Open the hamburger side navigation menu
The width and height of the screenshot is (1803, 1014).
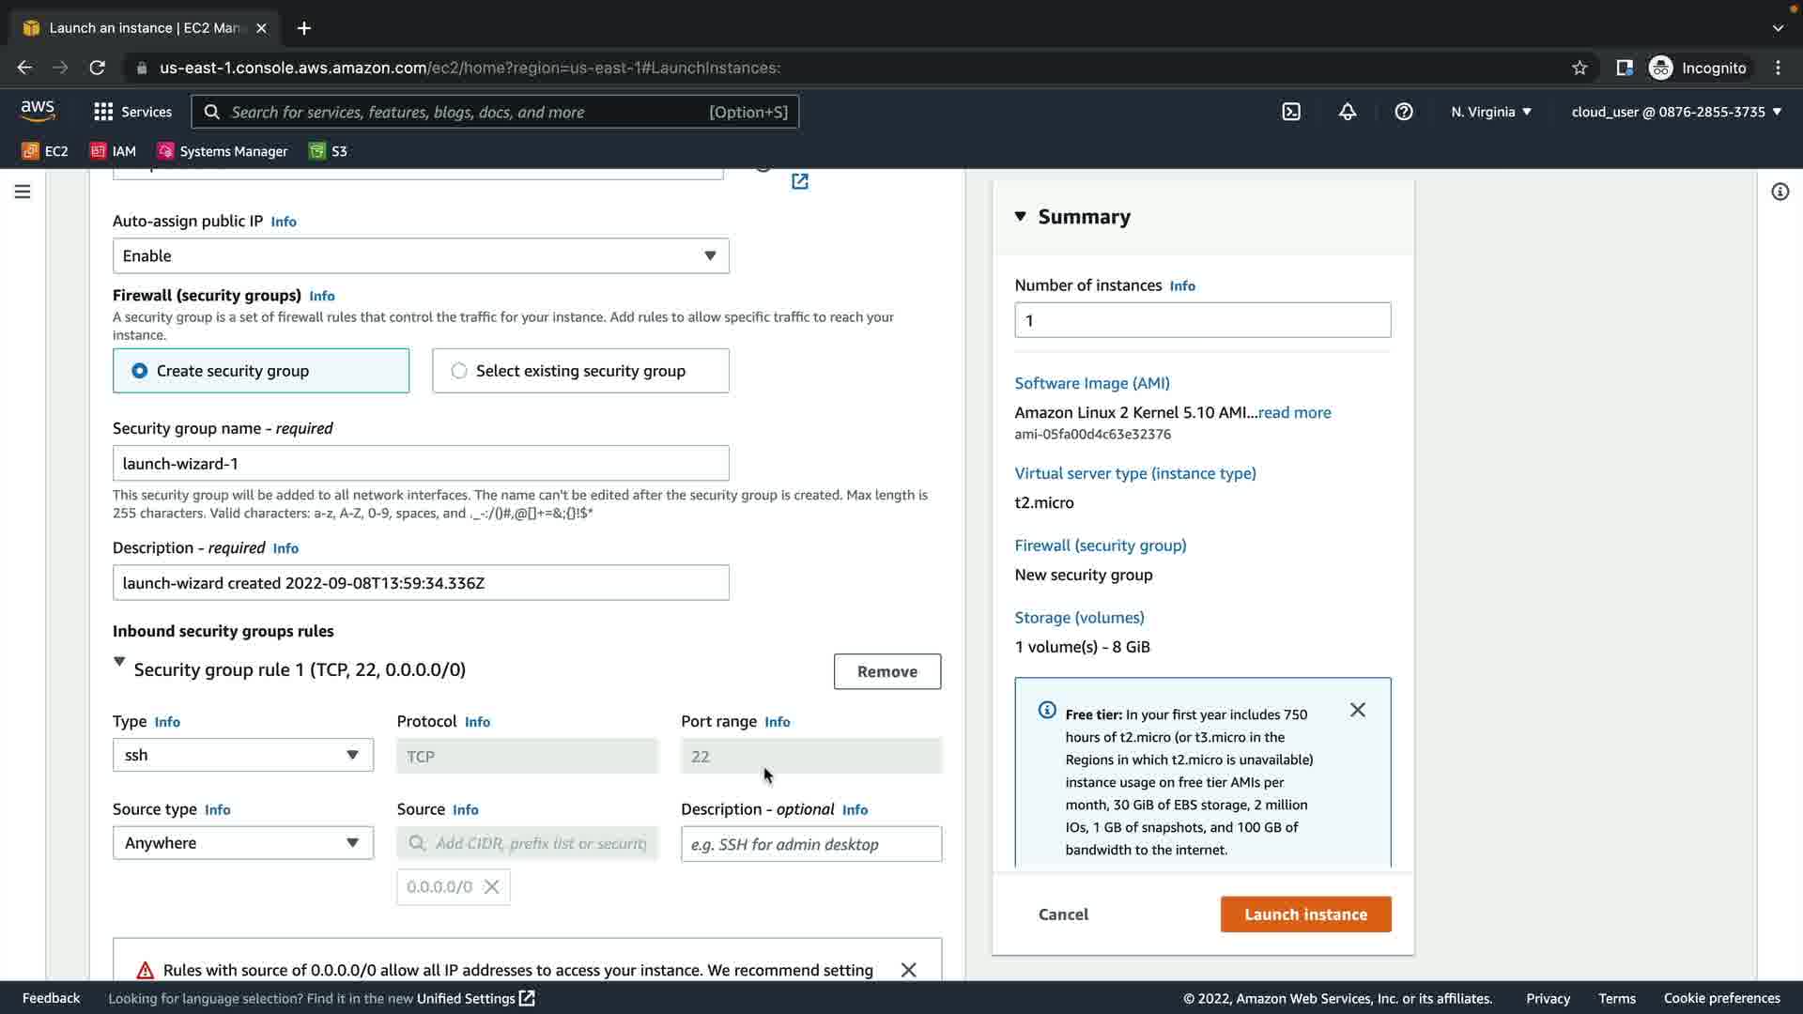(23, 192)
